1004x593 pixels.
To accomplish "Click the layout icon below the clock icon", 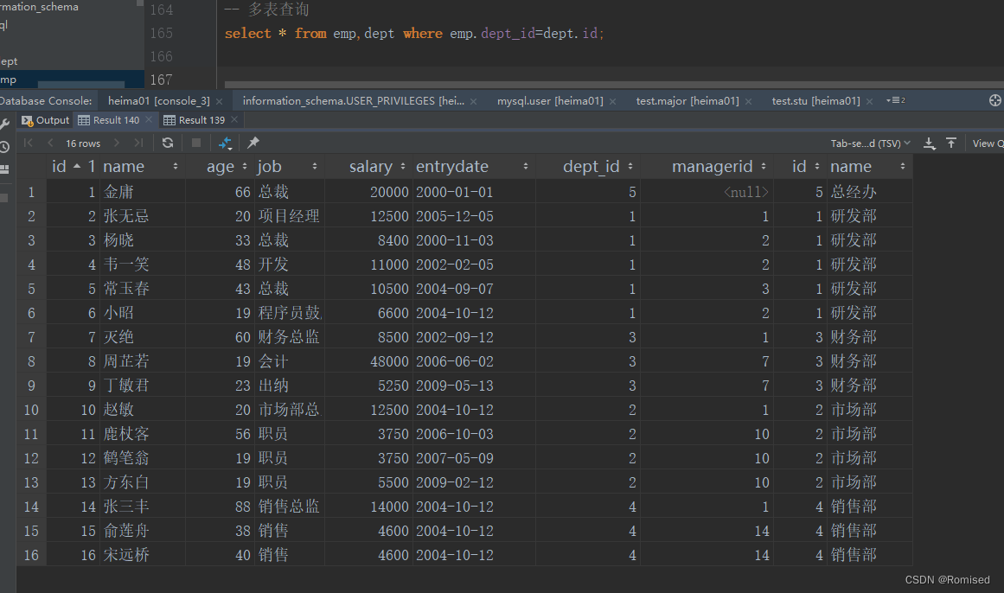I will [x=4, y=169].
